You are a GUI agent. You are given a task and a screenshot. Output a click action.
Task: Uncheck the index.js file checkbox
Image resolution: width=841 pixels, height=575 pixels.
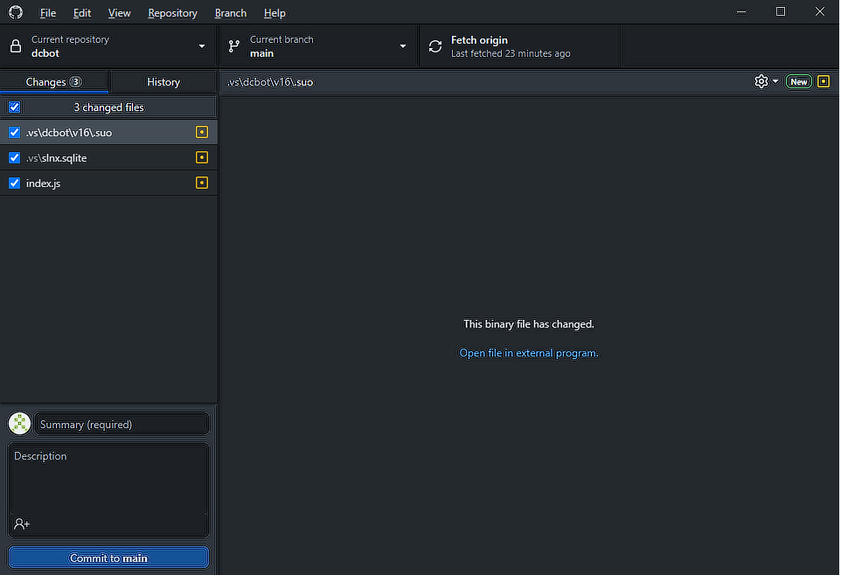pyautogui.click(x=15, y=183)
